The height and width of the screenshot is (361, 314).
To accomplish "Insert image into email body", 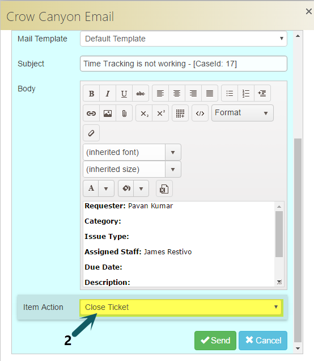I will coord(108,113).
